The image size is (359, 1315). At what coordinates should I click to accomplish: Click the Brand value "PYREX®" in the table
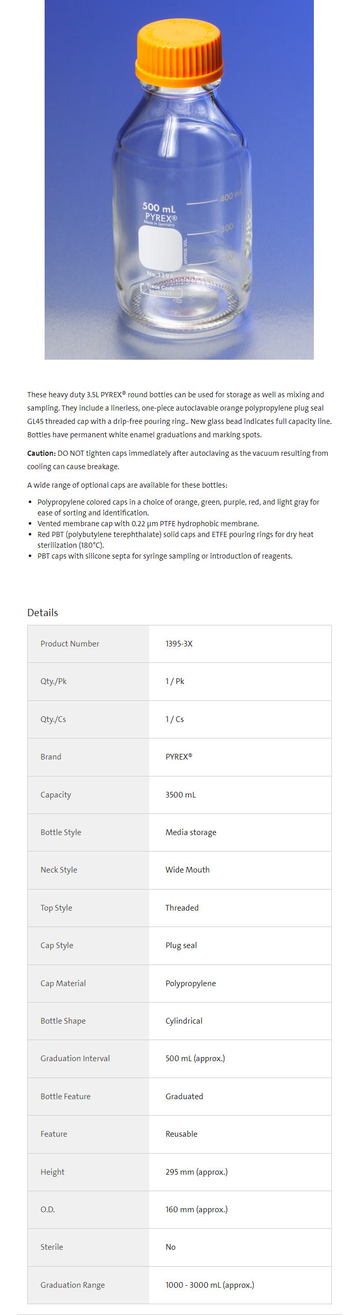pos(178,757)
